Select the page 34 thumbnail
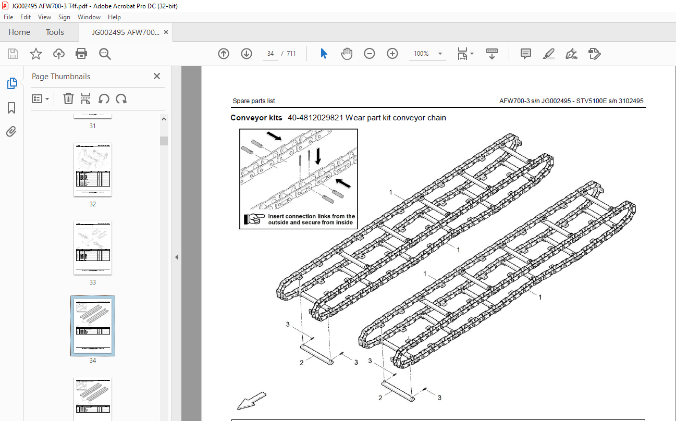Viewport: 676px width, 421px height. click(x=93, y=326)
